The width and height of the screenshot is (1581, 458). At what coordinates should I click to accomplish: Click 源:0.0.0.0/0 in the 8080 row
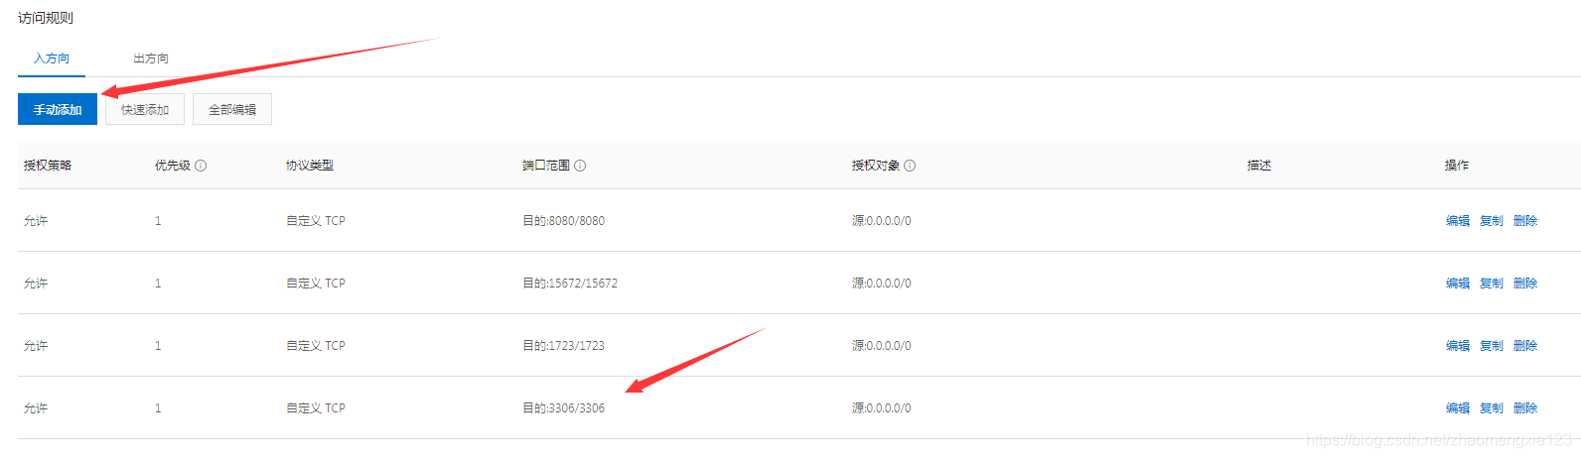[x=881, y=221]
